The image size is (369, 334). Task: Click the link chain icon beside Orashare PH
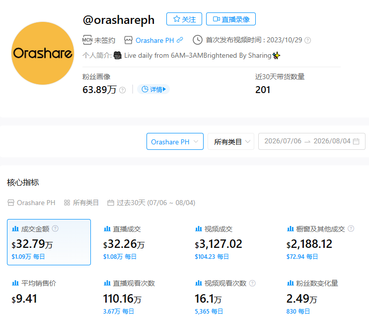click(180, 40)
